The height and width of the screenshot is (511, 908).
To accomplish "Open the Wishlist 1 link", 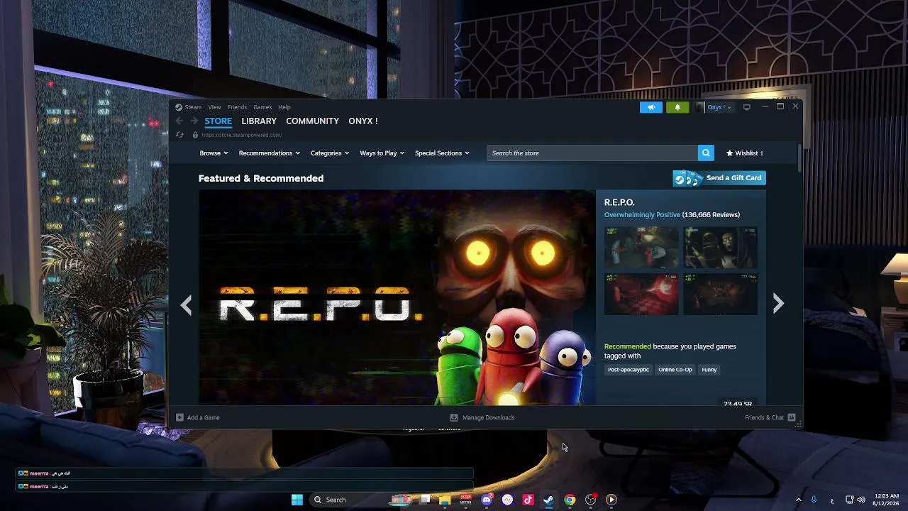I will 745,153.
